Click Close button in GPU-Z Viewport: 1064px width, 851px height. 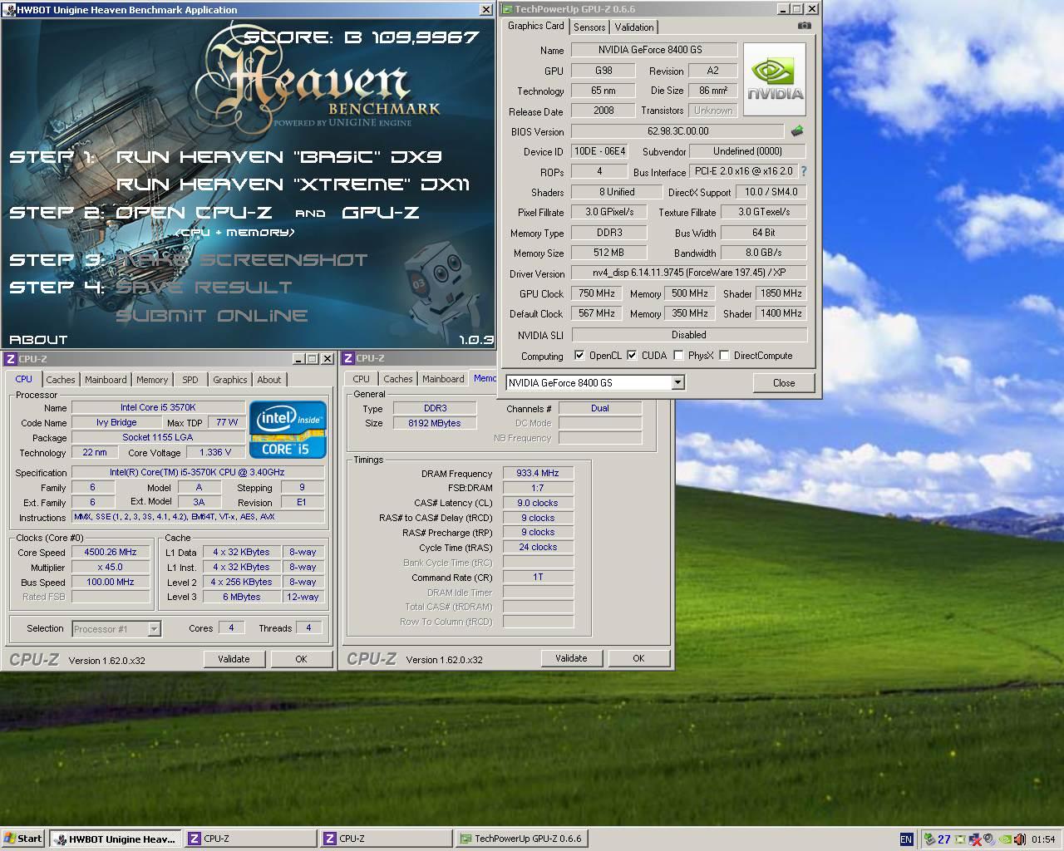click(783, 383)
